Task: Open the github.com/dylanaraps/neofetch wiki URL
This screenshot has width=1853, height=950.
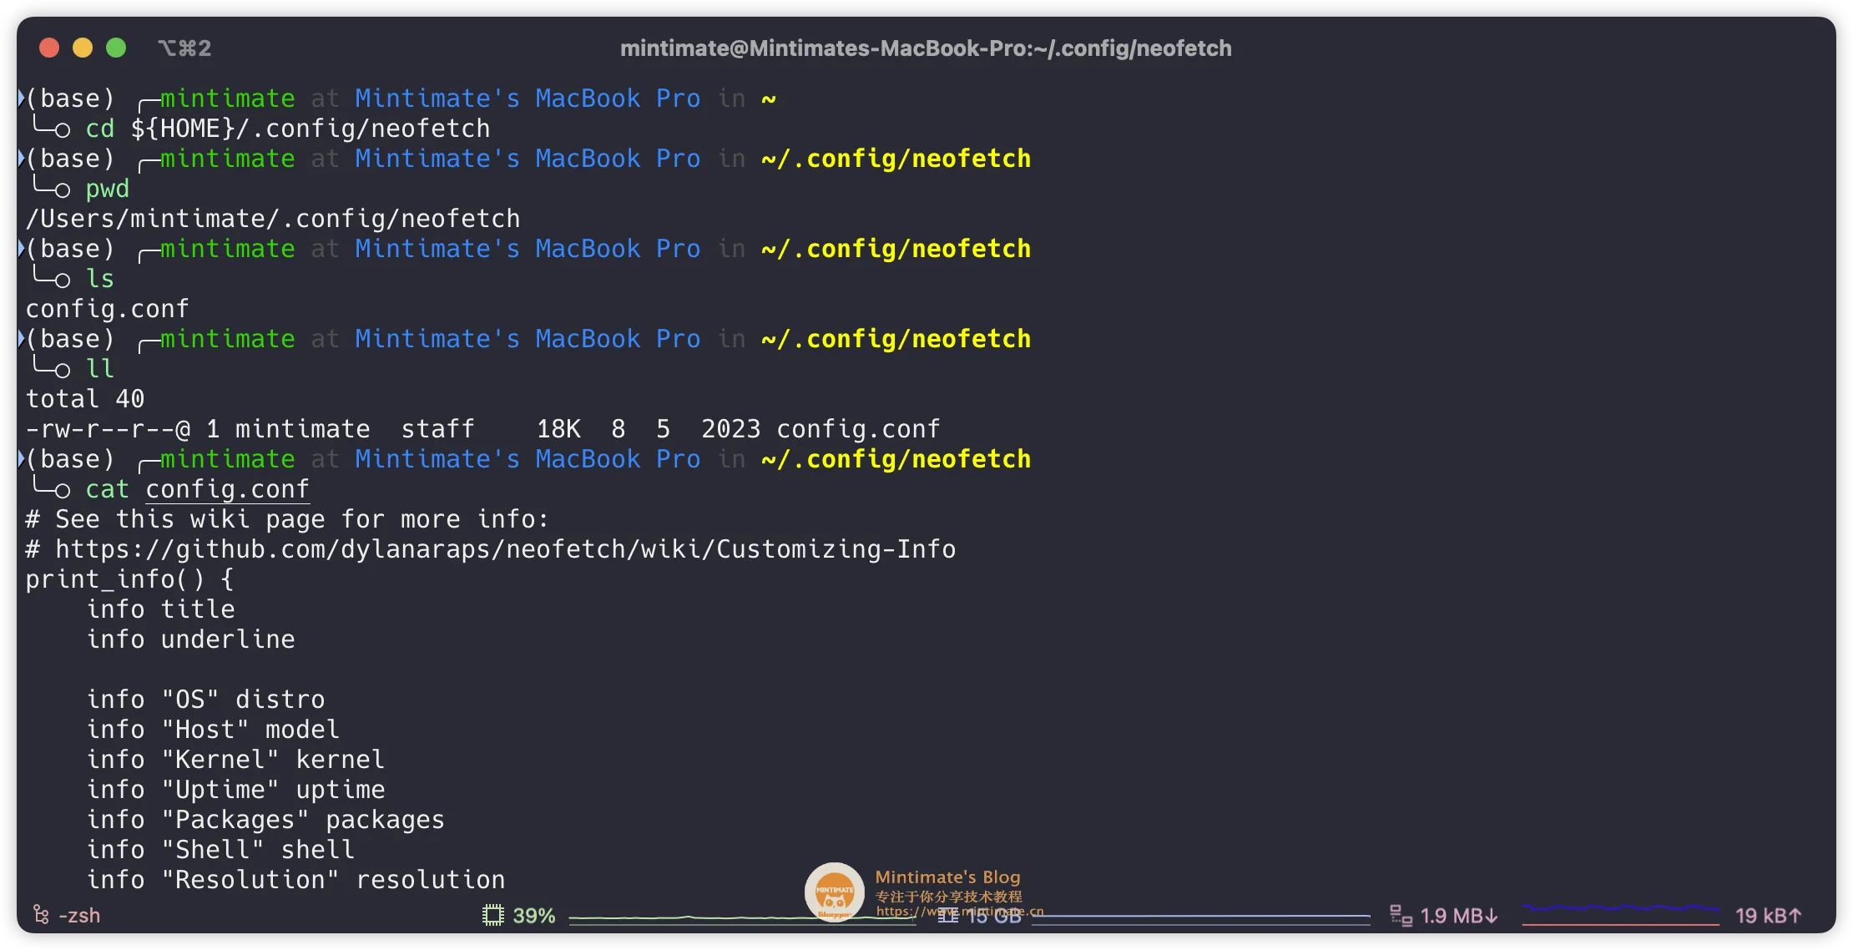Action: pos(506,549)
